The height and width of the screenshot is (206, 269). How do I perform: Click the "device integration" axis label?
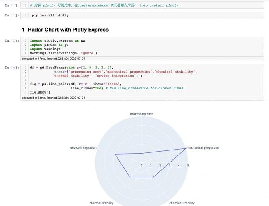(x=83, y=147)
